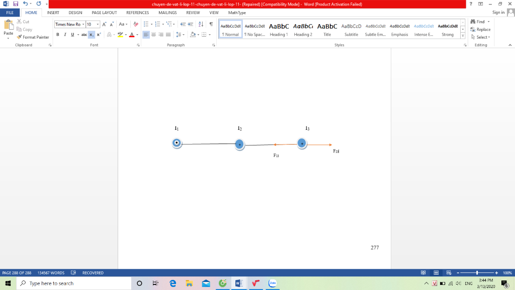515x290 pixels.
Task: Open notification center icon
Action: tap(505, 283)
